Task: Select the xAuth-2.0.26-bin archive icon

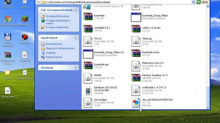Action: (136, 29)
